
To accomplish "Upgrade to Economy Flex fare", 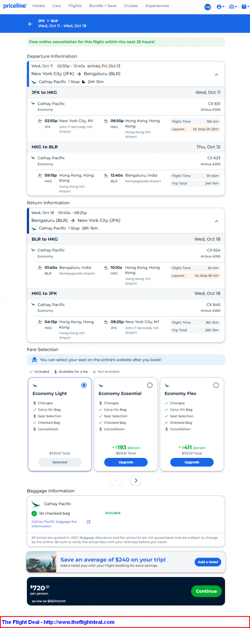I will [x=192, y=462].
